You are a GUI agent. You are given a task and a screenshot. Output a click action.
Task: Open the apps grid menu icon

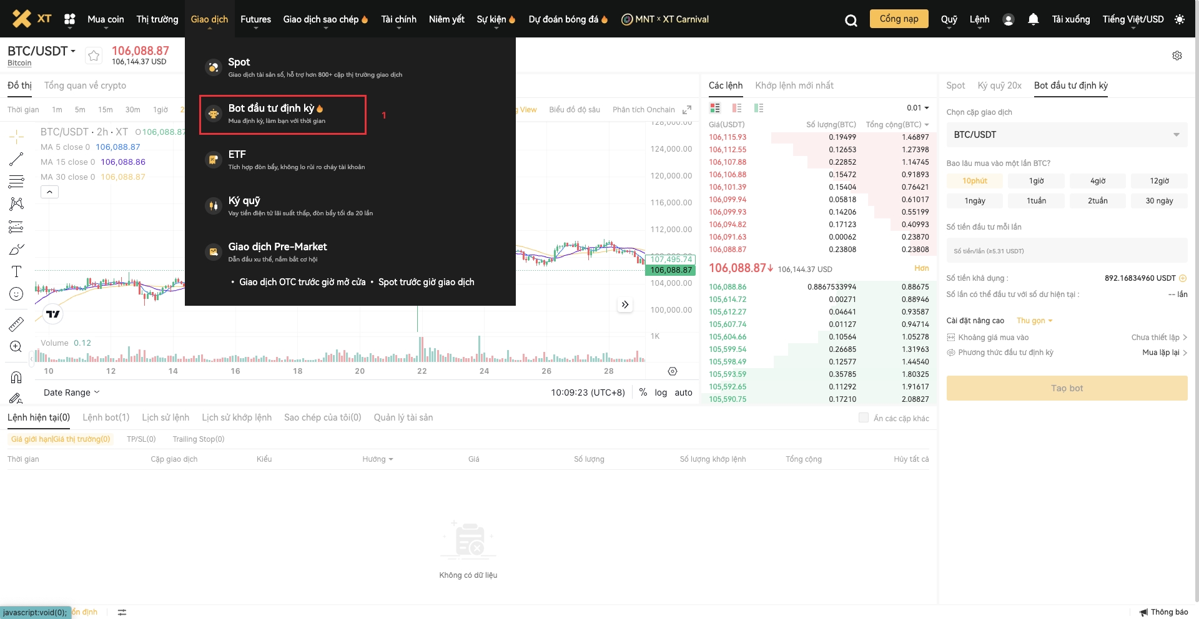click(x=70, y=19)
